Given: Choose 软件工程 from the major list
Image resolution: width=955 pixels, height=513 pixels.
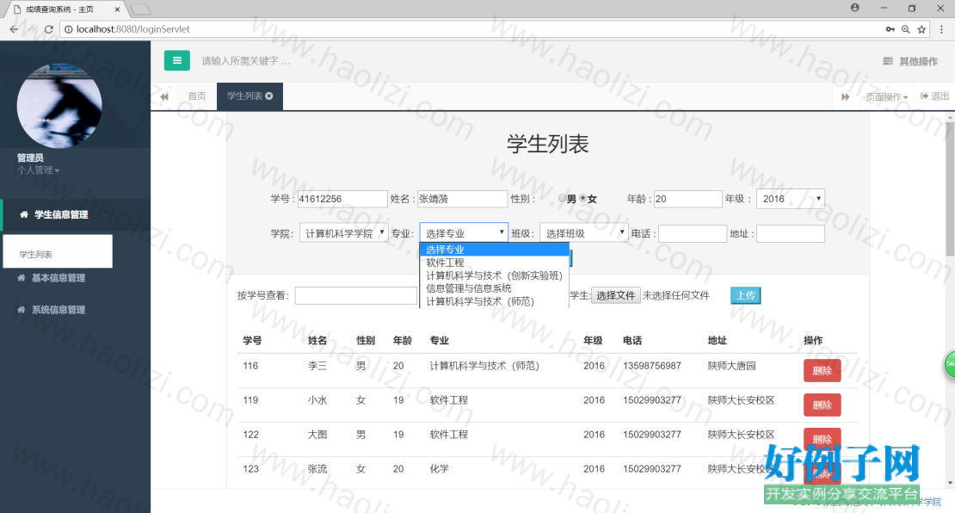Looking at the screenshot, I should [494, 263].
